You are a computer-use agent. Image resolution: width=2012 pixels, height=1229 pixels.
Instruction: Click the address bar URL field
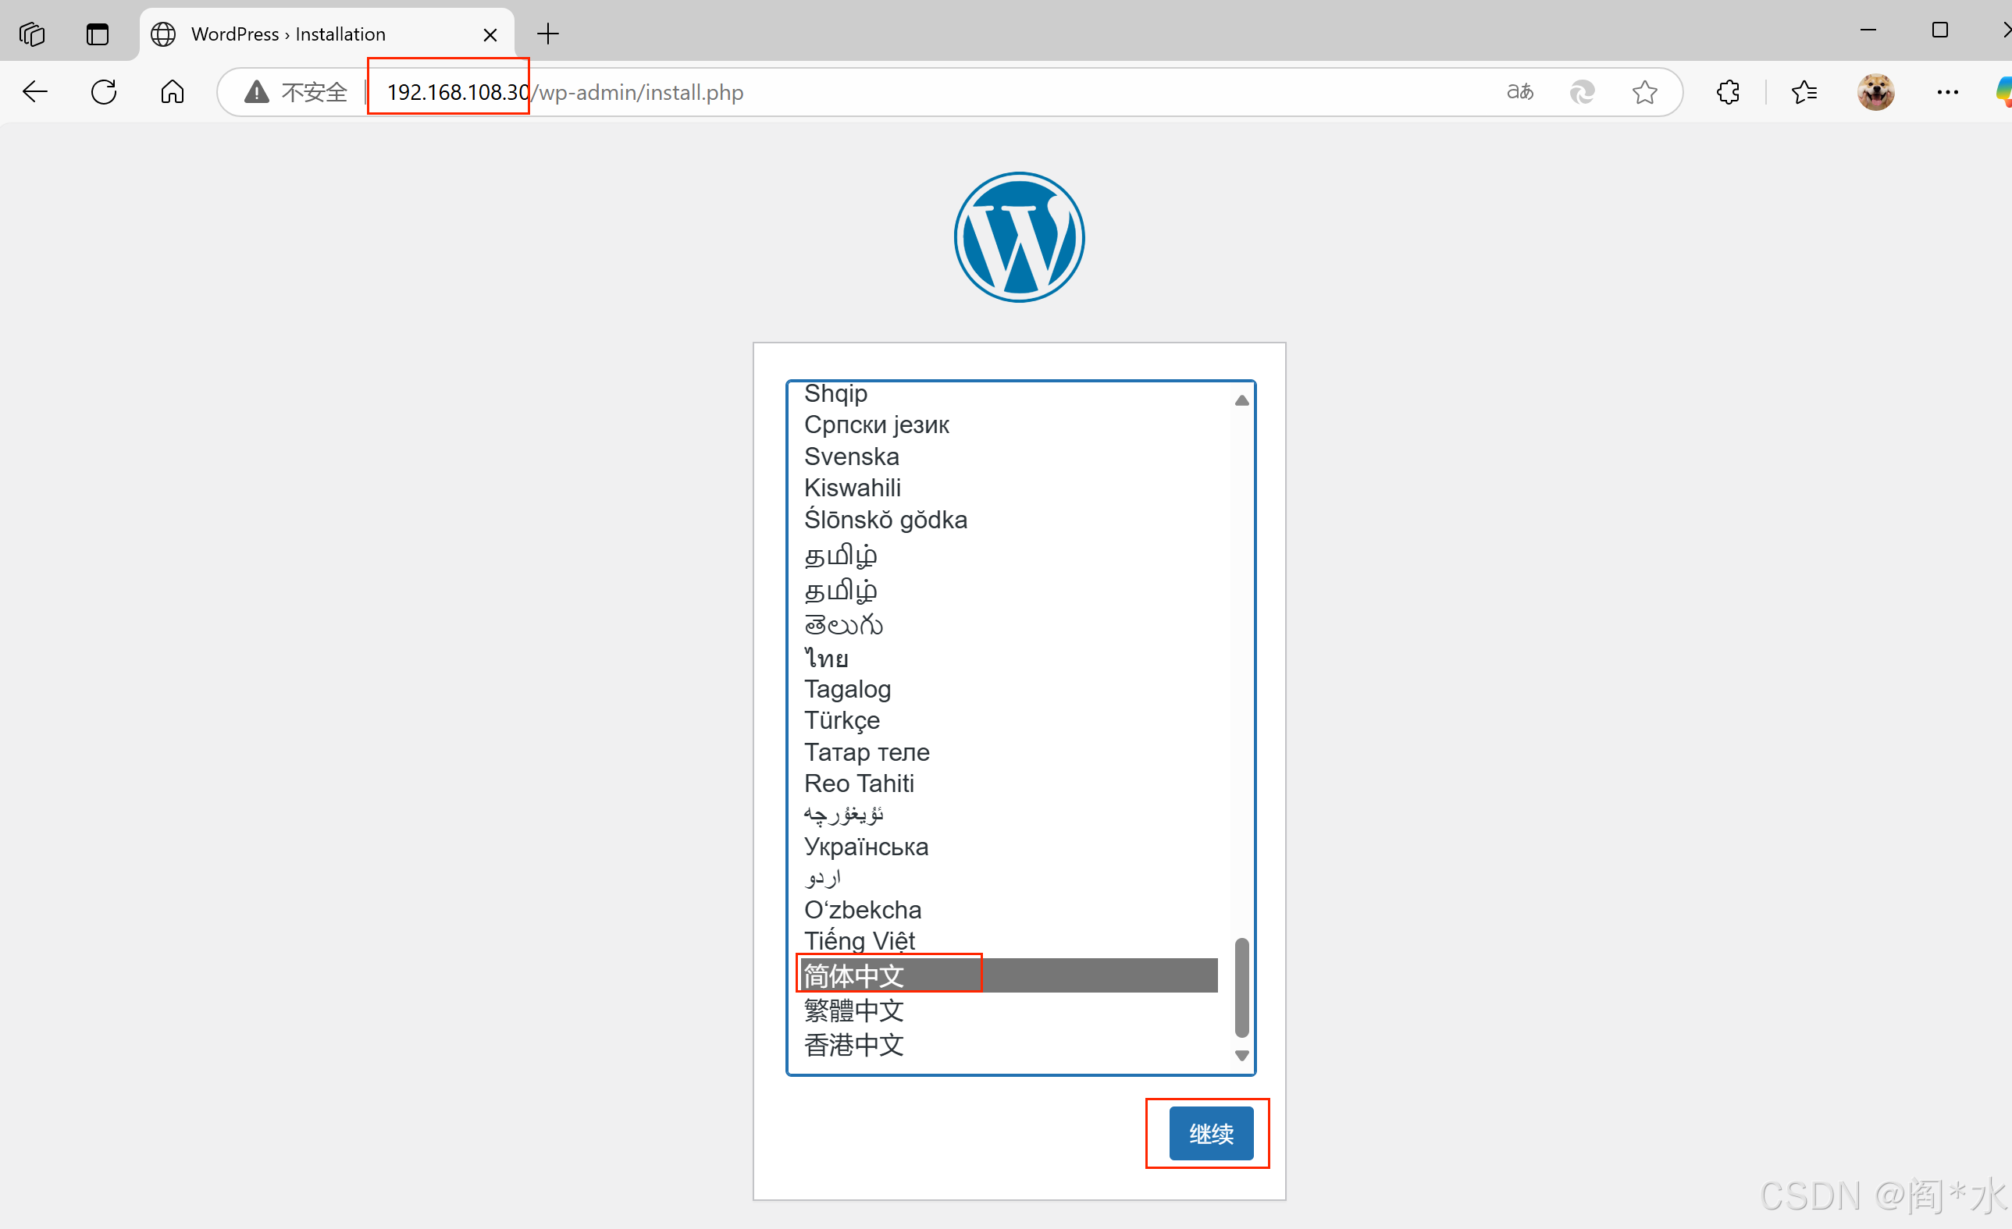[x=898, y=91]
